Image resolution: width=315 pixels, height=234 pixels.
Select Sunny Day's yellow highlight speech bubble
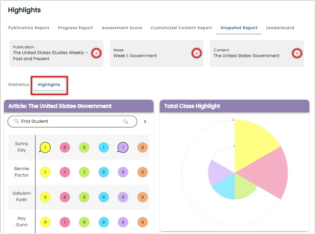coord(45,147)
